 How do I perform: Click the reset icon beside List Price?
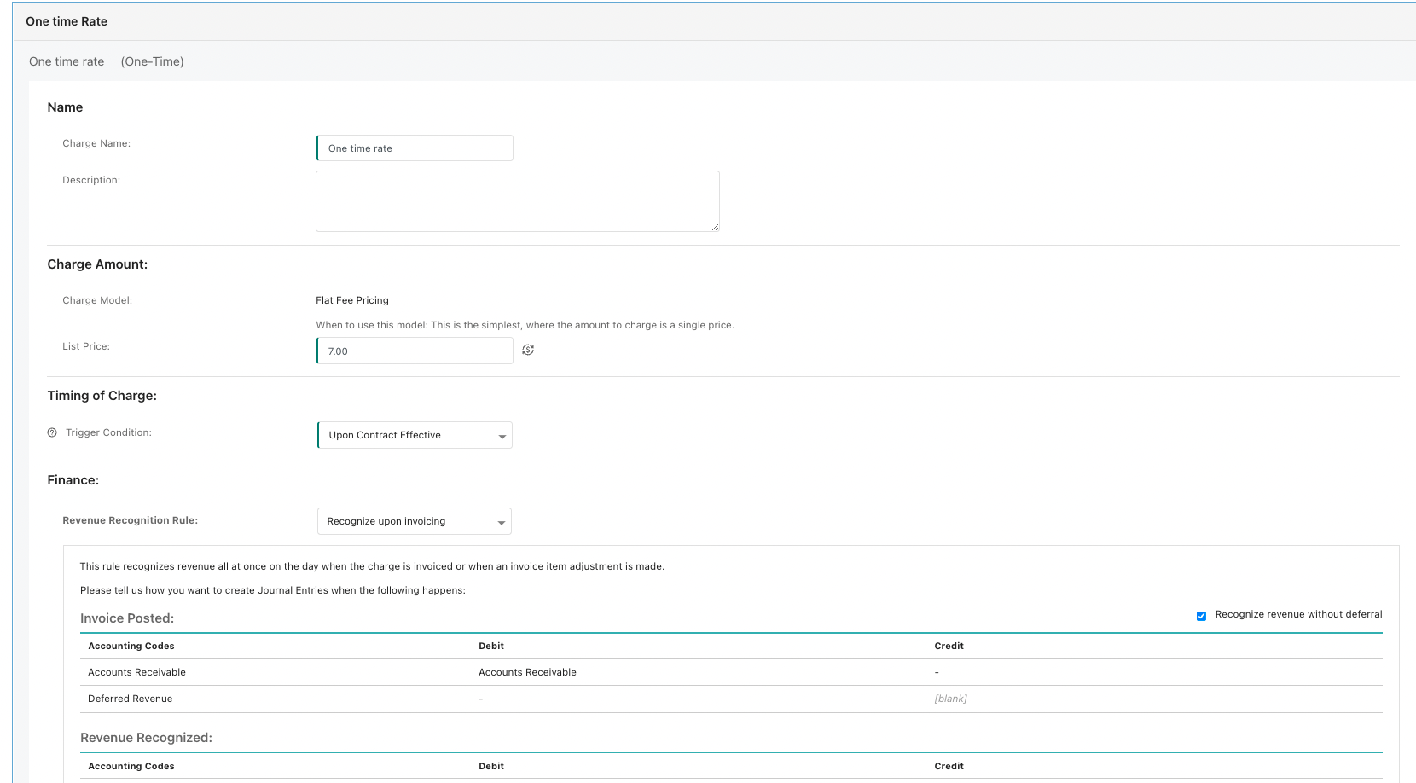(x=528, y=350)
